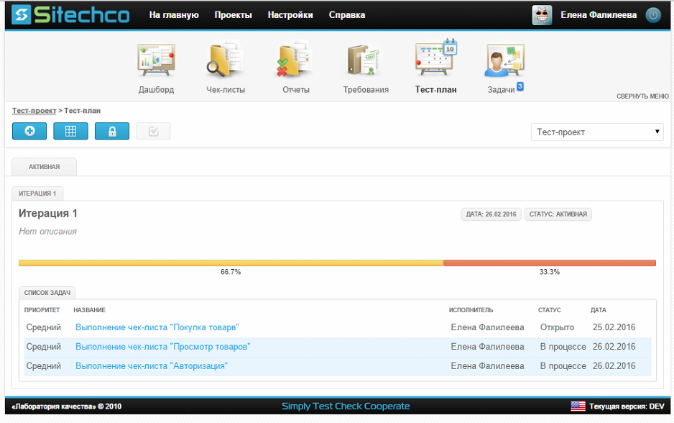
Task: Click В процессе status in Просмотр товаров row
Action: coord(563,347)
